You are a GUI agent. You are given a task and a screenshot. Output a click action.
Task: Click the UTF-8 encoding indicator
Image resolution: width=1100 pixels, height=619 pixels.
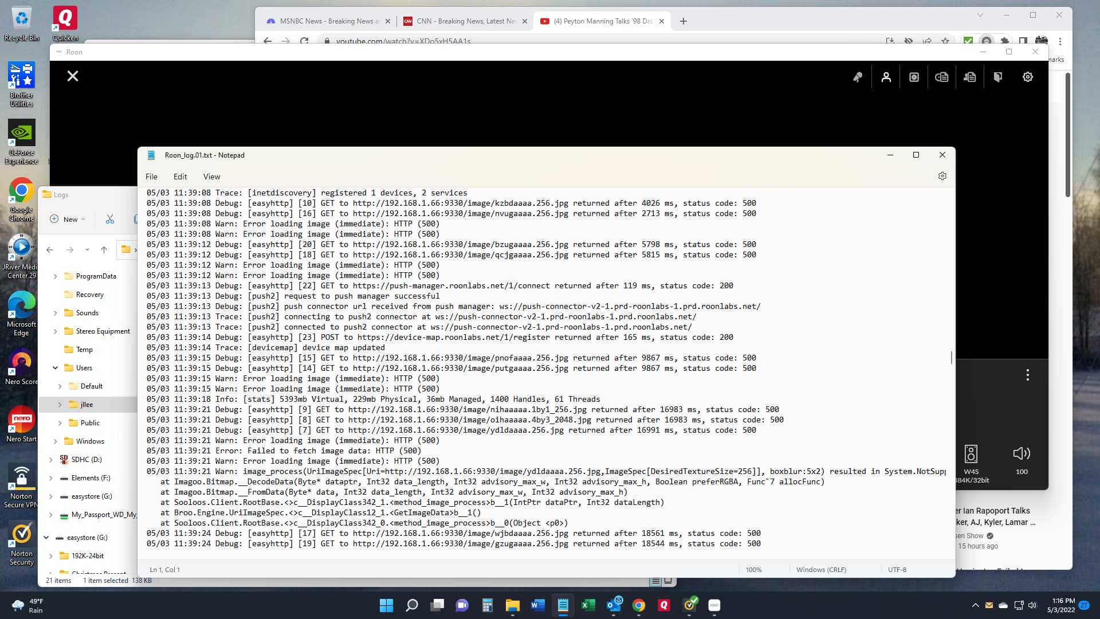coord(897,570)
